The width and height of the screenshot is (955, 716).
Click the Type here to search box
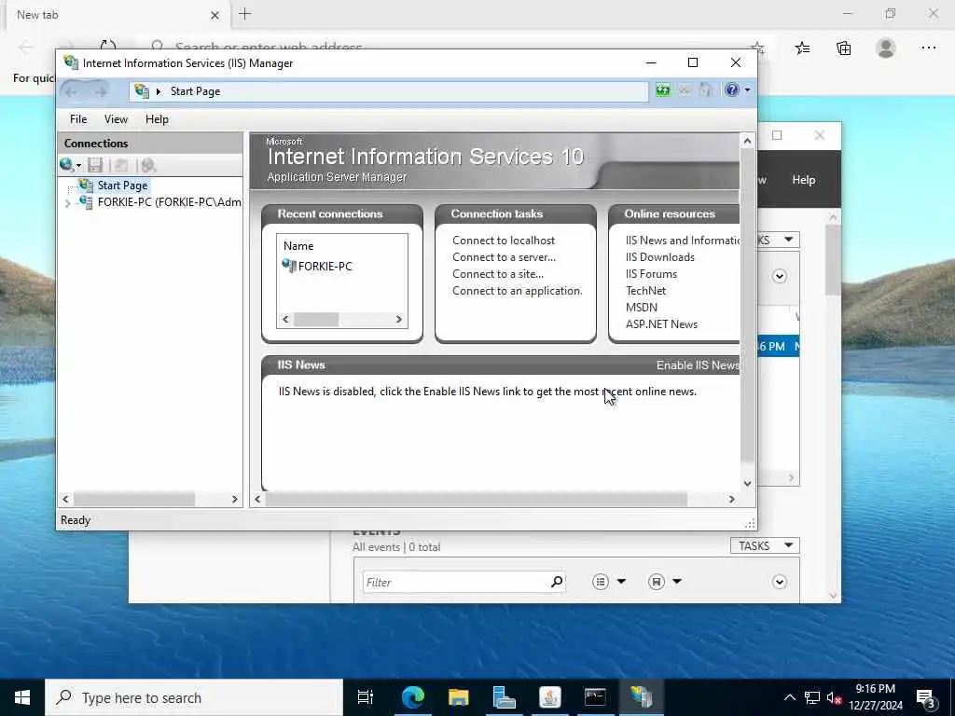click(194, 697)
